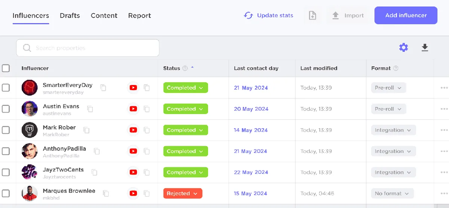Screen dimensions: 449x208
Task: Switch to the Report tab
Action: pyautogui.click(x=140, y=16)
